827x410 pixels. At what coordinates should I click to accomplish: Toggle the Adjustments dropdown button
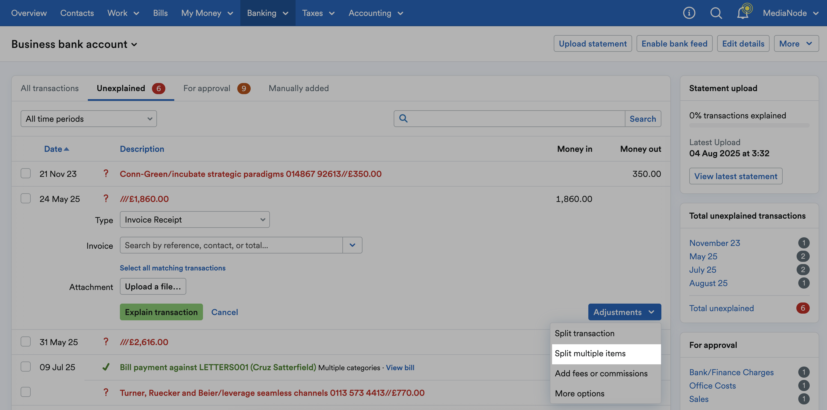click(624, 312)
